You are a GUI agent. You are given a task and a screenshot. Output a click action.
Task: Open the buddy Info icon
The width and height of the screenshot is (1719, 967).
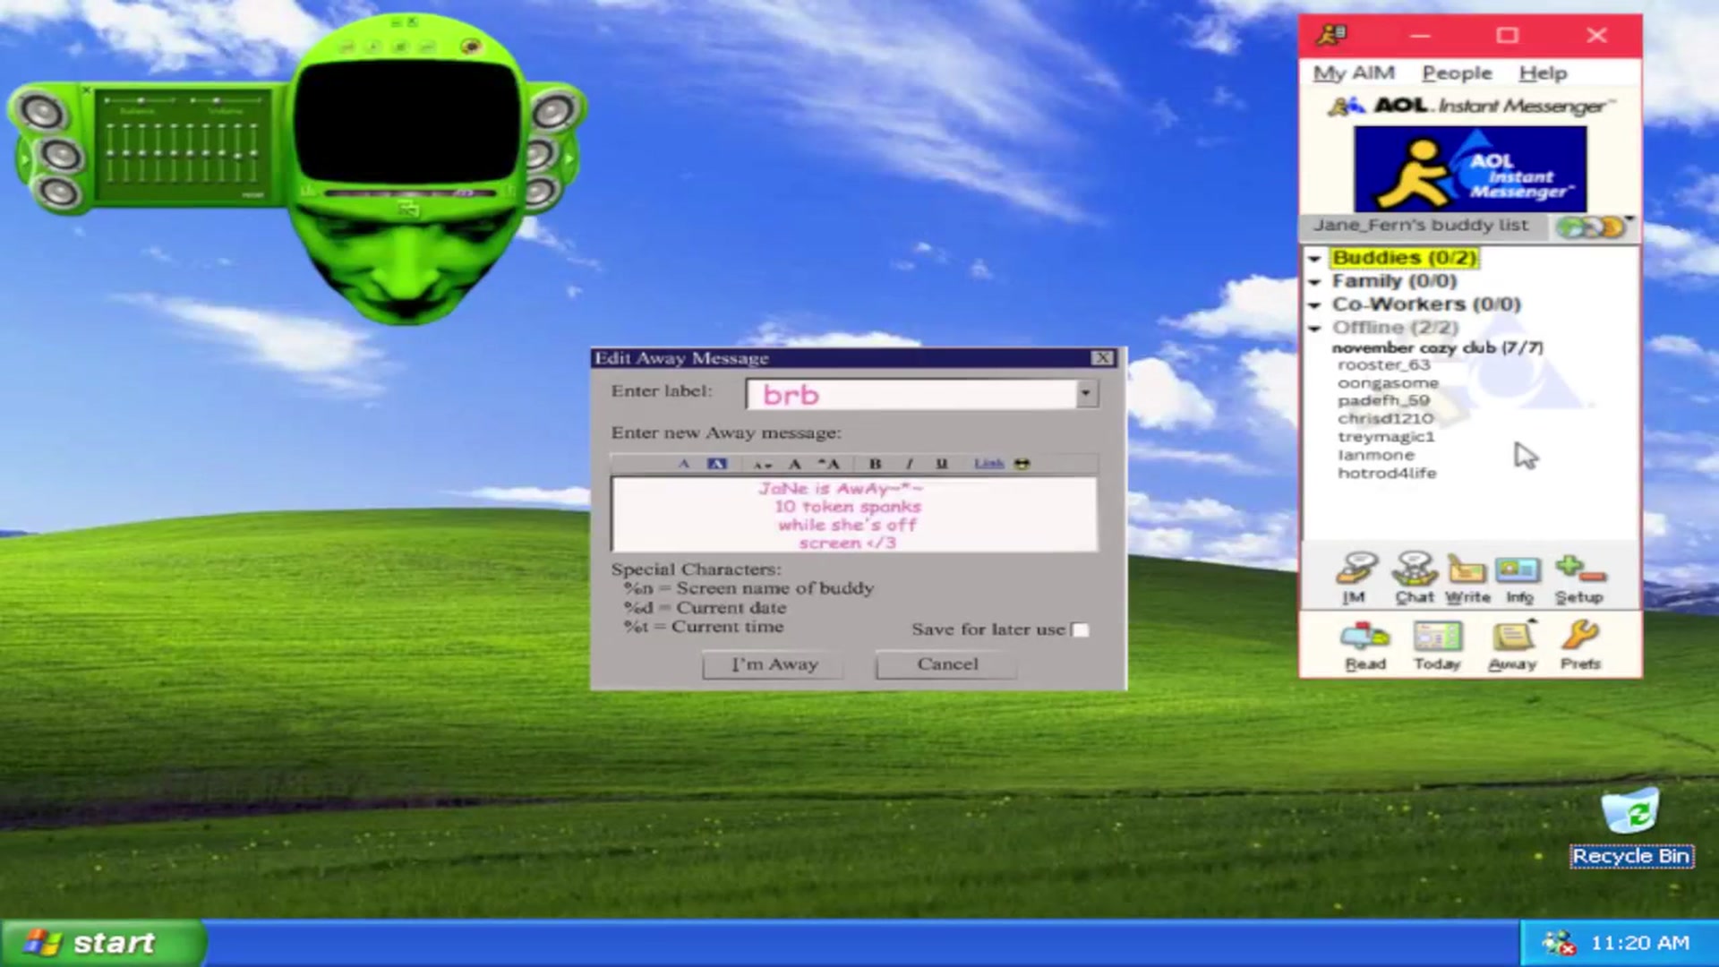(1518, 578)
